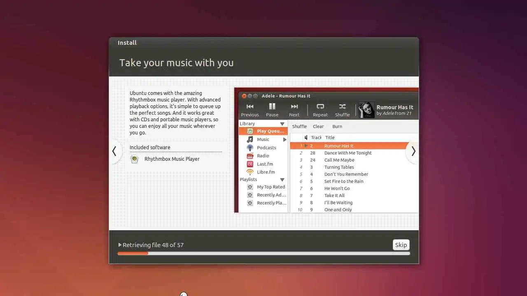Click the Adele album art thumbnail
The height and width of the screenshot is (296, 527).
click(x=366, y=110)
